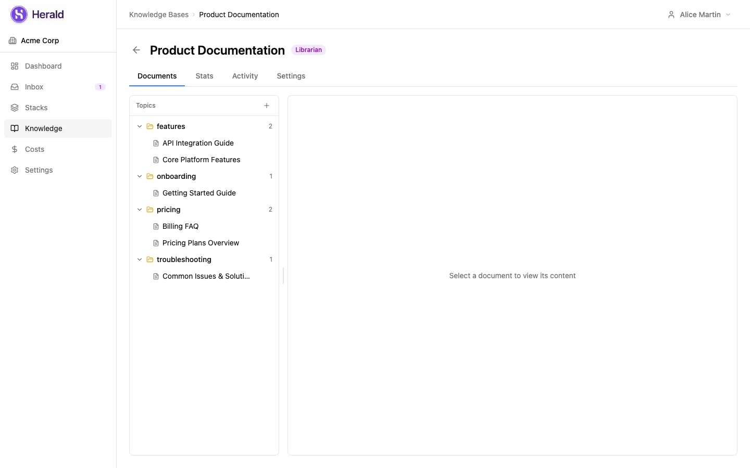Click the user icon next to Alice Martin

(671, 15)
